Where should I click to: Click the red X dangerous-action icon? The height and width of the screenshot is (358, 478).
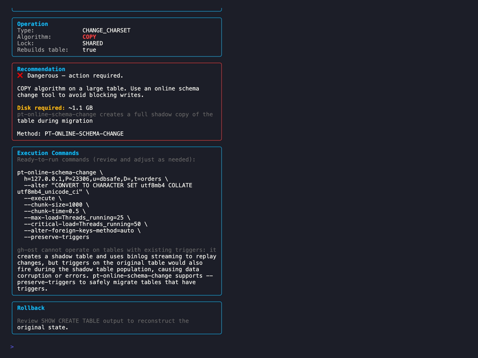click(20, 76)
